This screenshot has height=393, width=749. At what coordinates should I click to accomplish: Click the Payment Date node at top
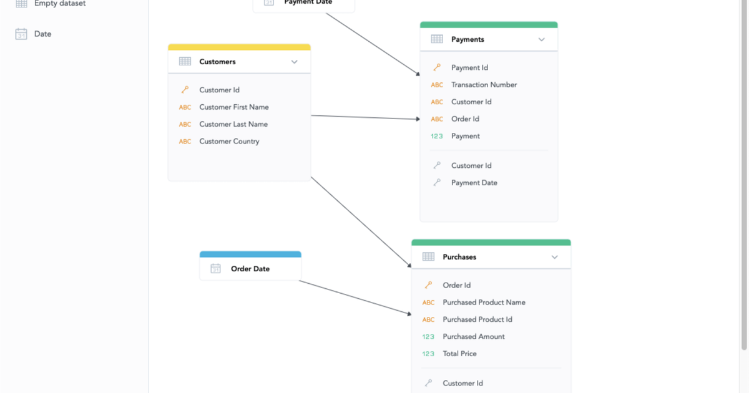pyautogui.click(x=304, y=2)
